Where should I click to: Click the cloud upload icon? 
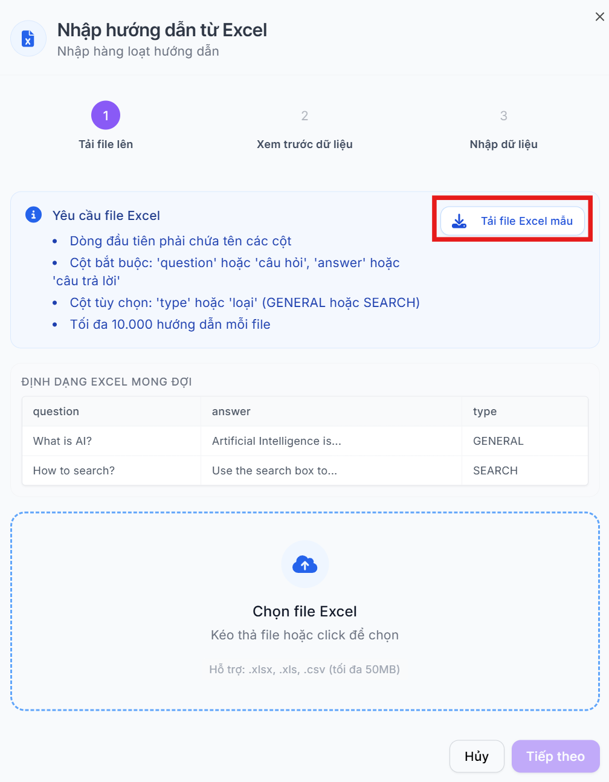(x=305, y=564)
